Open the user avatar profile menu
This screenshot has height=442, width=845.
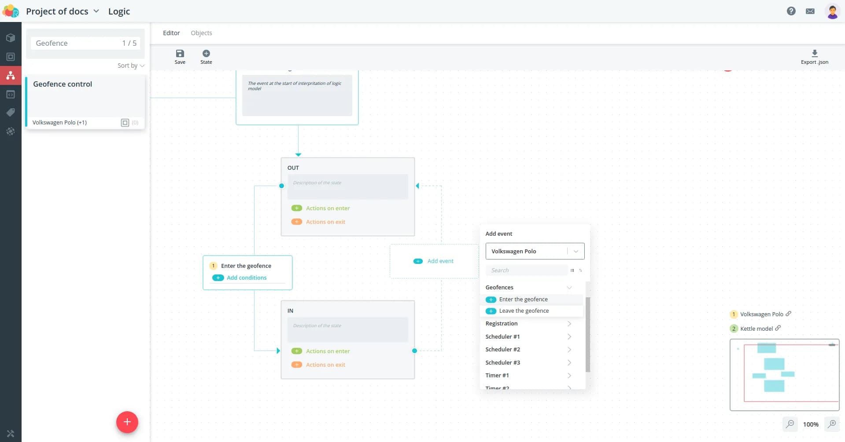click(832, 11)
